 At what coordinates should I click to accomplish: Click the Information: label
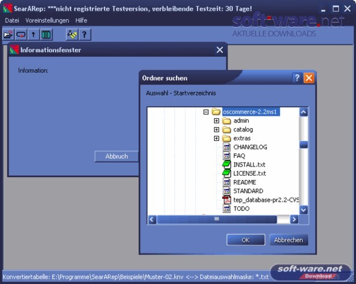(33, 70)
